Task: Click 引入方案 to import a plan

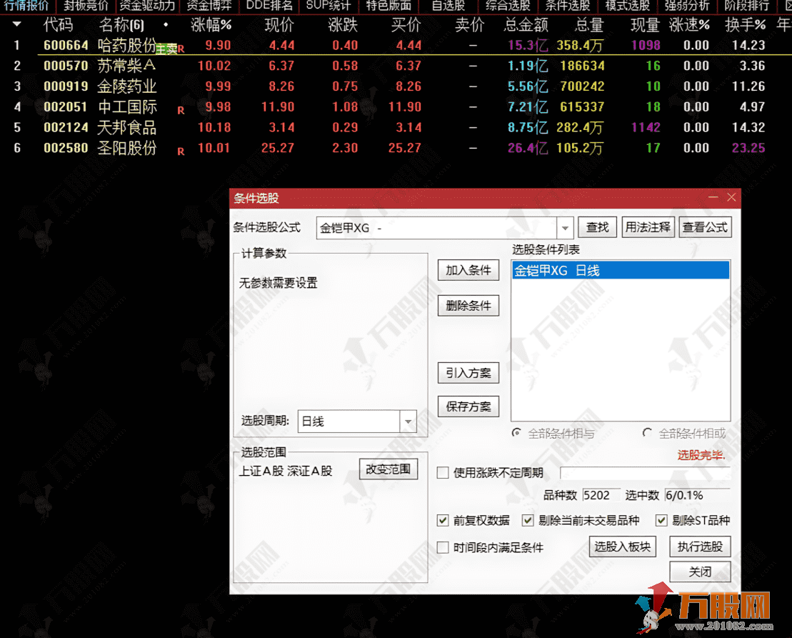Action: 468,374
